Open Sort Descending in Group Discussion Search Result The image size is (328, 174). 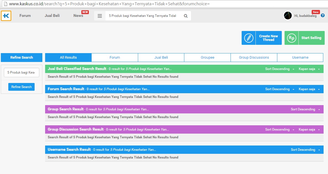pyautogui.click(x=280, y=130)
